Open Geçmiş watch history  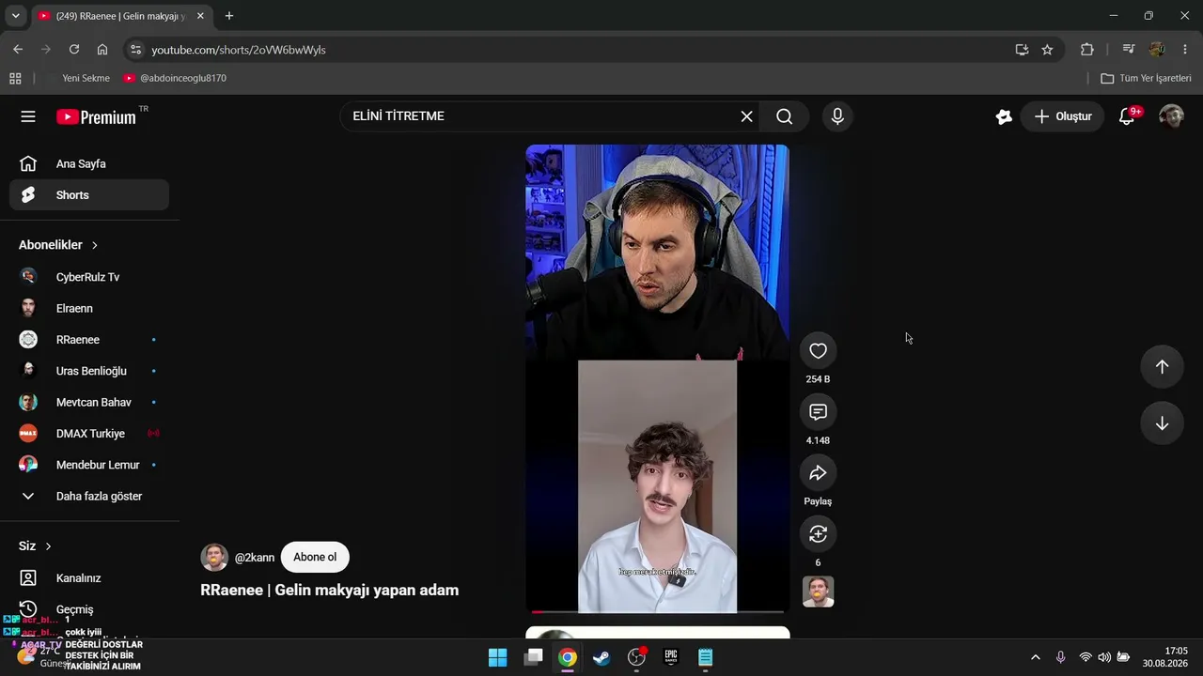(89, 609)
